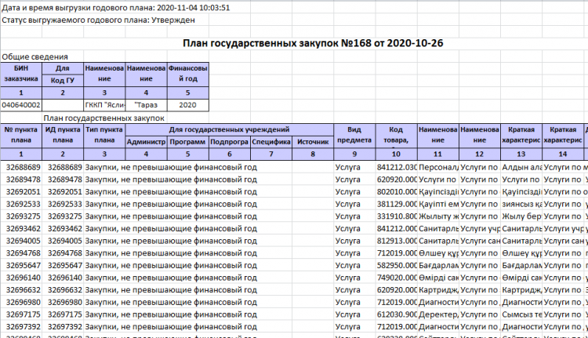
Task: Click the 'Тип пункта плана' column header
Action: (104, 136)
